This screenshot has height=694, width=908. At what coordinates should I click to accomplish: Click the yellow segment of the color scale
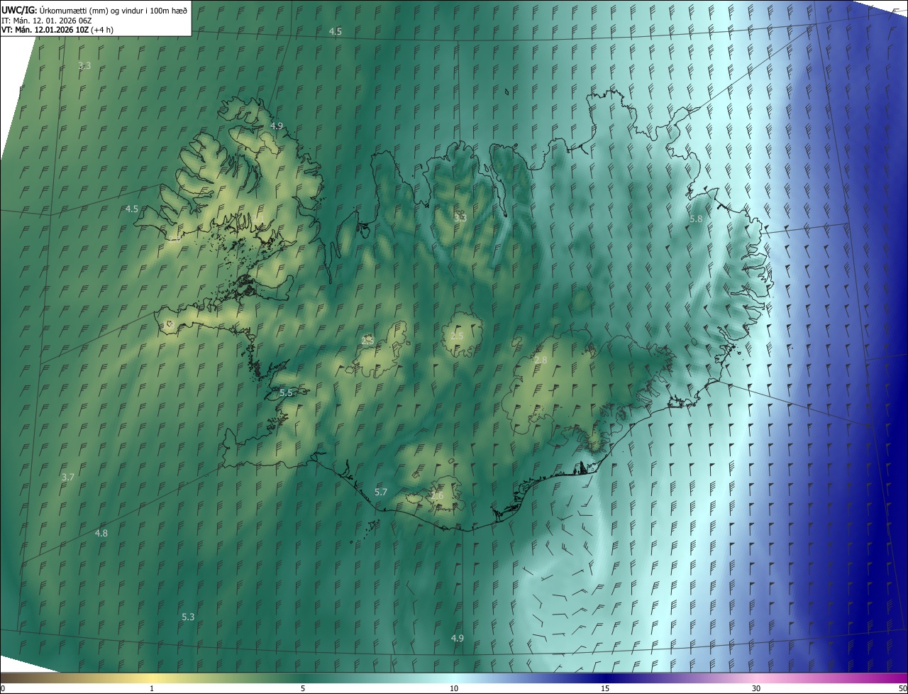(x=153, y=678)
